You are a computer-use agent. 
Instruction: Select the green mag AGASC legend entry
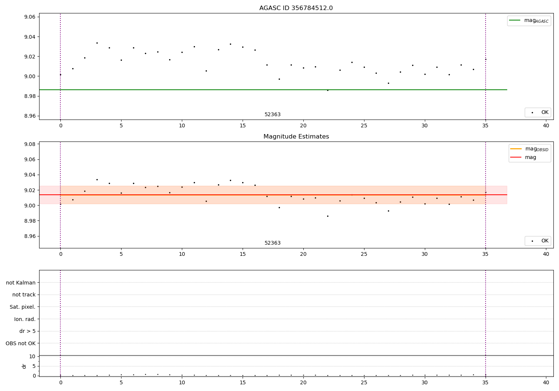pyautogui.click(x=529, y=20)
